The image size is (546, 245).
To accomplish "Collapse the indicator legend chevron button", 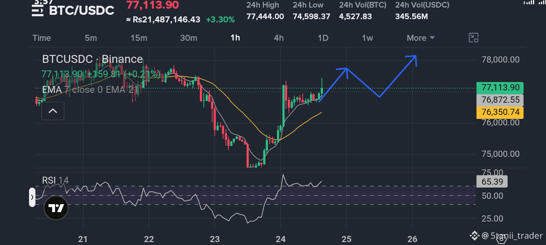I will click(x=53, y=111).
